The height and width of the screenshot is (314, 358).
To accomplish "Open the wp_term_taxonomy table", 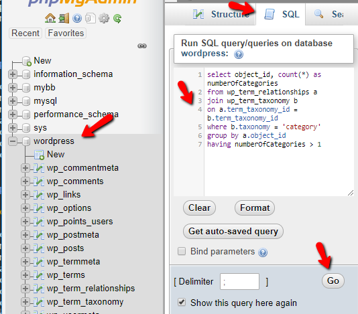I will (x=85, y=302).
